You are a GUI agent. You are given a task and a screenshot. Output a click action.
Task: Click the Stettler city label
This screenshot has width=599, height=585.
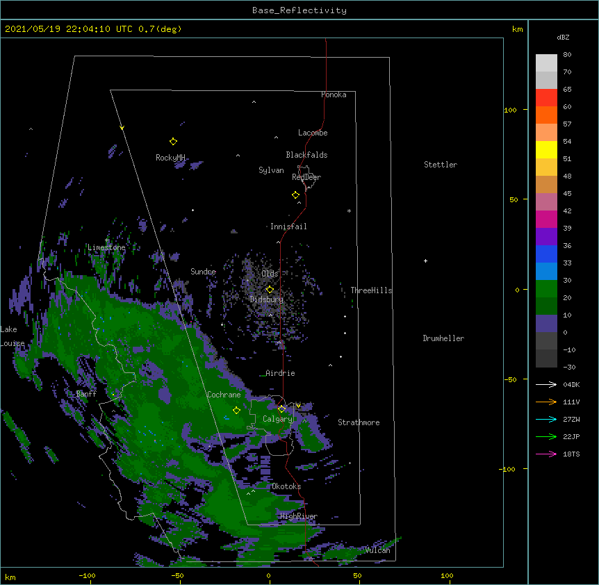[x=441, y=165]
